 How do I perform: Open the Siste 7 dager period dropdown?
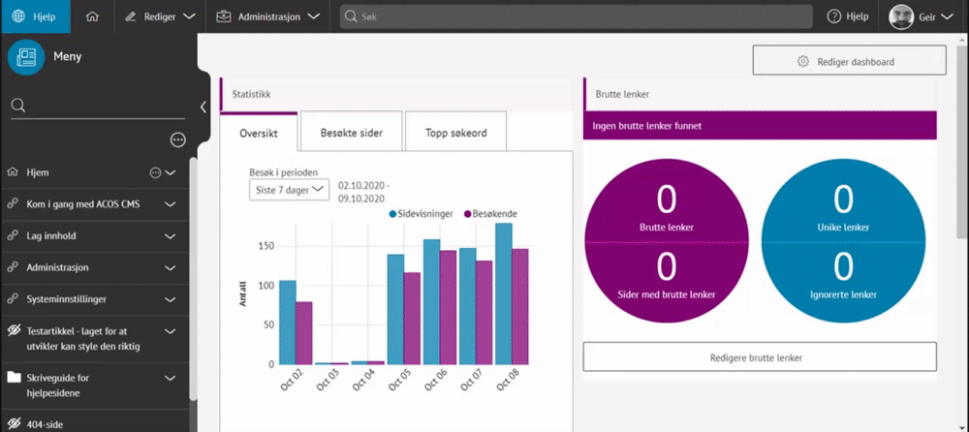pyautogui.click(x=290, y=190)
